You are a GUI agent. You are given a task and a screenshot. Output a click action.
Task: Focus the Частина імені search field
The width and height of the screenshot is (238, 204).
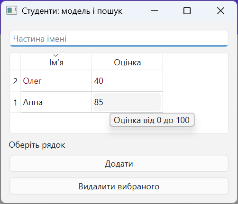tap(119, 38)
